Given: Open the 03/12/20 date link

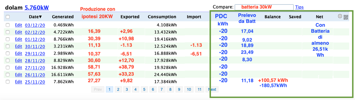Looking at the screenshot, I should pos(35,25).
